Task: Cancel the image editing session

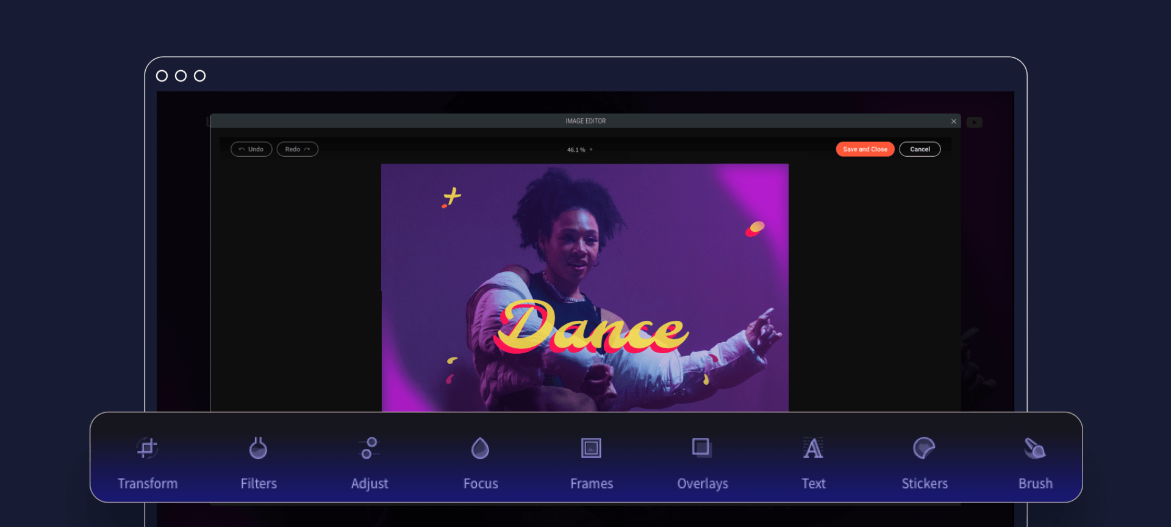Action: click(920, 149)
